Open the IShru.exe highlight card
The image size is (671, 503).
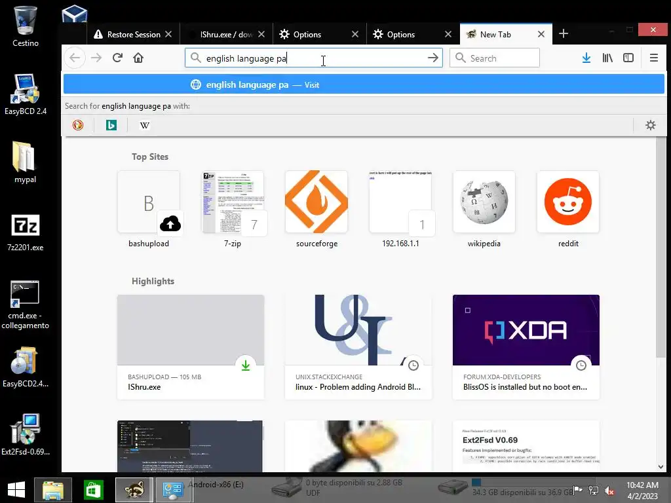[191, 347]
